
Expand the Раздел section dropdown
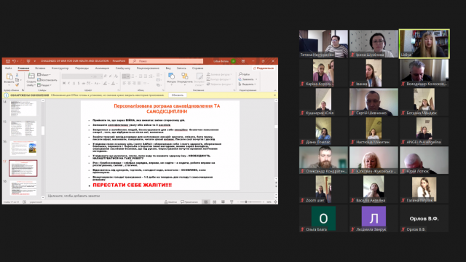click(x=44, y=85)
